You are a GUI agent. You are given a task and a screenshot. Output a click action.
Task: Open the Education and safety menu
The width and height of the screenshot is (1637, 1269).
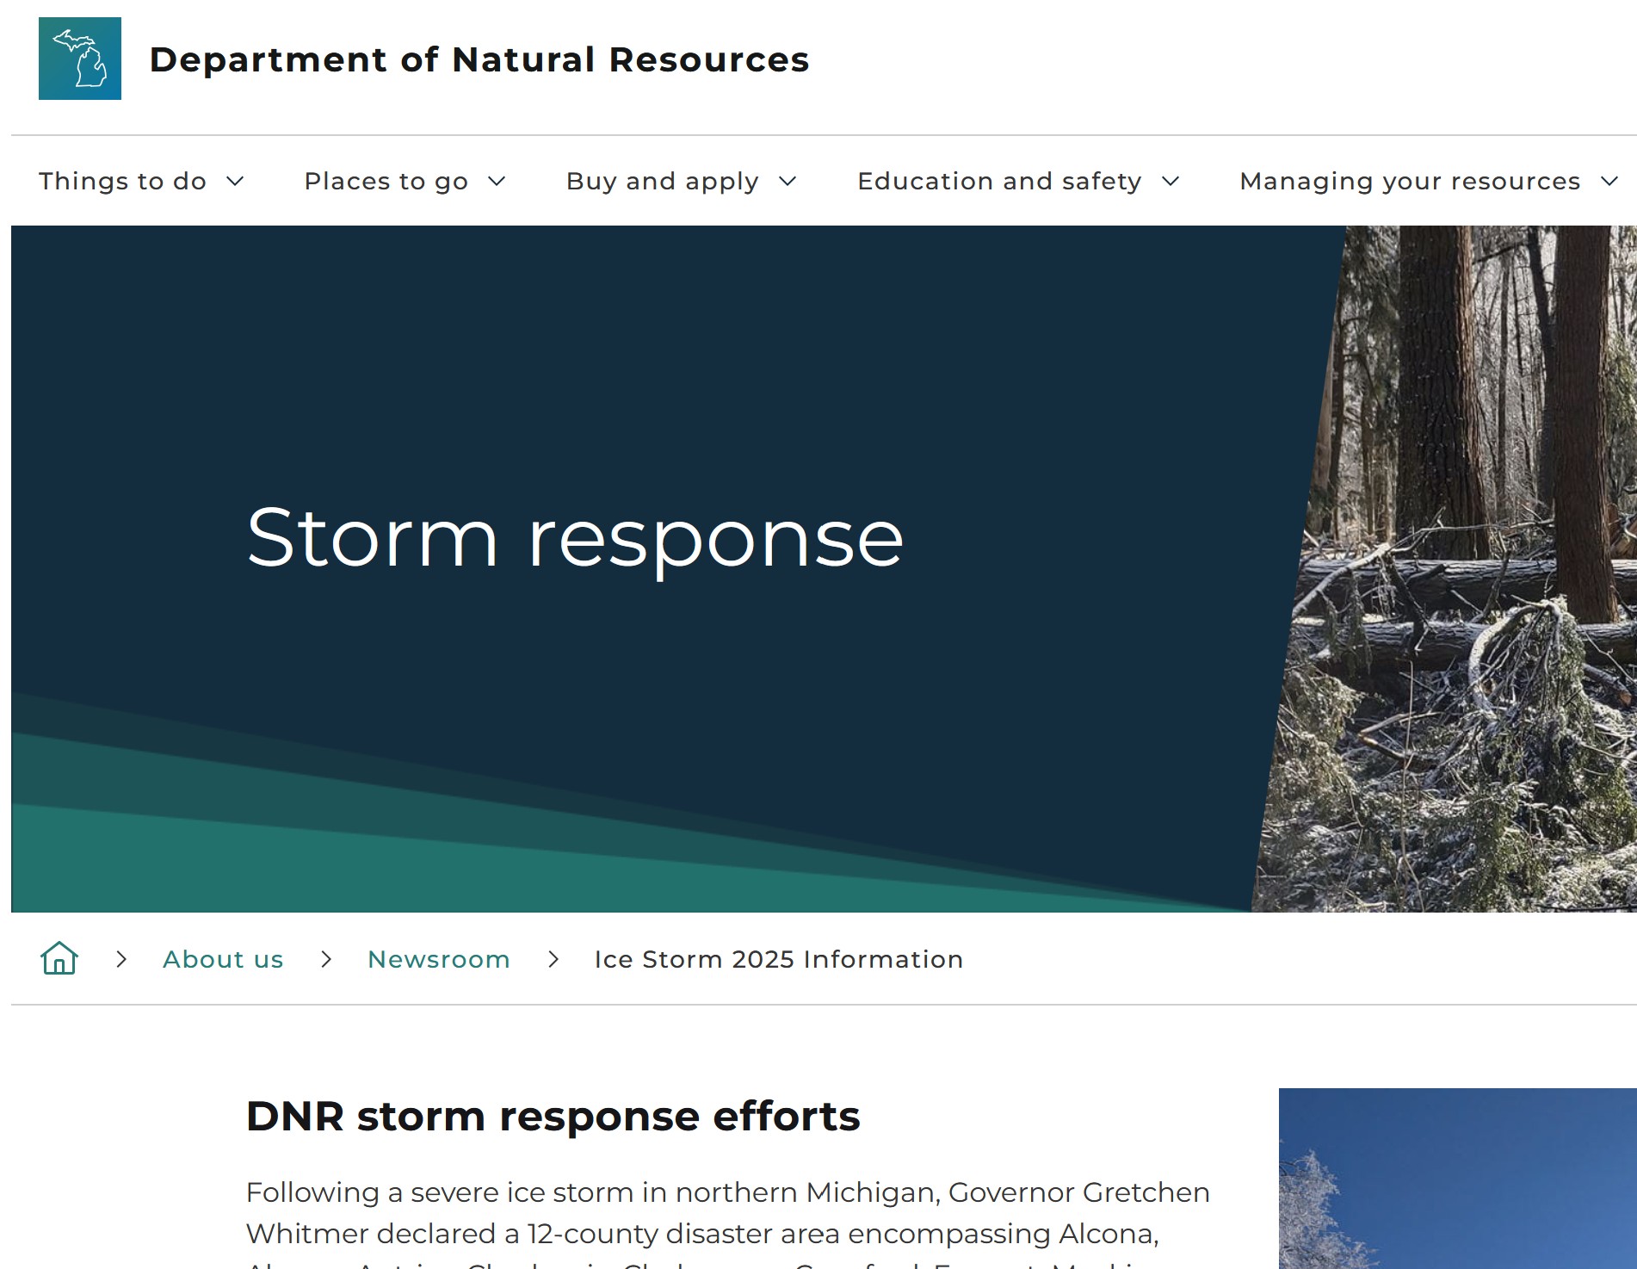coord(999,181)
